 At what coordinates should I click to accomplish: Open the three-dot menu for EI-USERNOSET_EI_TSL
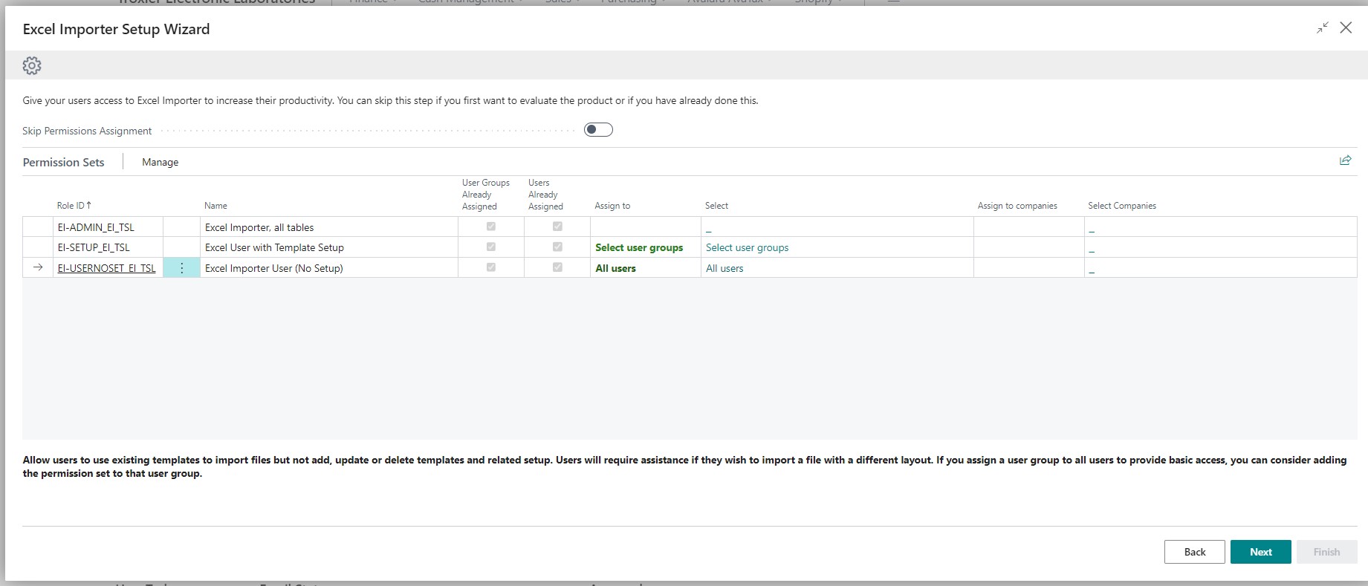(181, 268)
